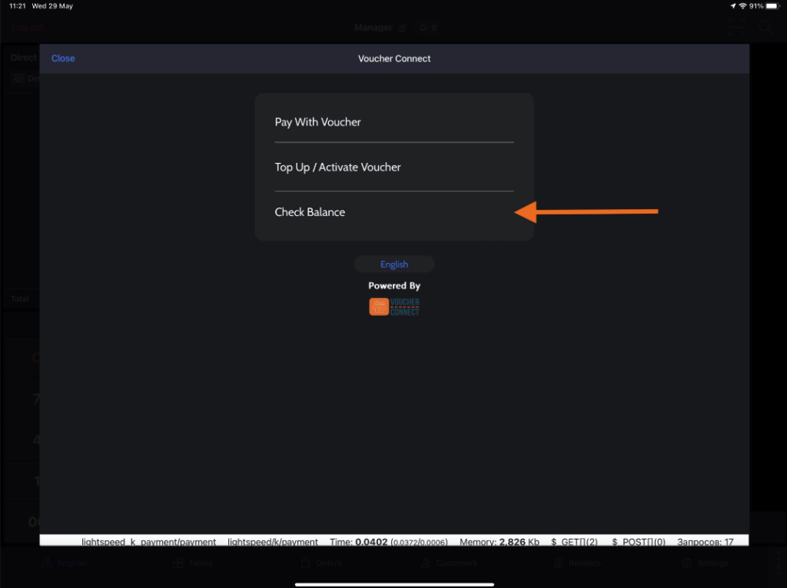This screenshot has height=588, width=787.
Task: Expand $_POST[](0) in debug bar
Action: point(638,542)
